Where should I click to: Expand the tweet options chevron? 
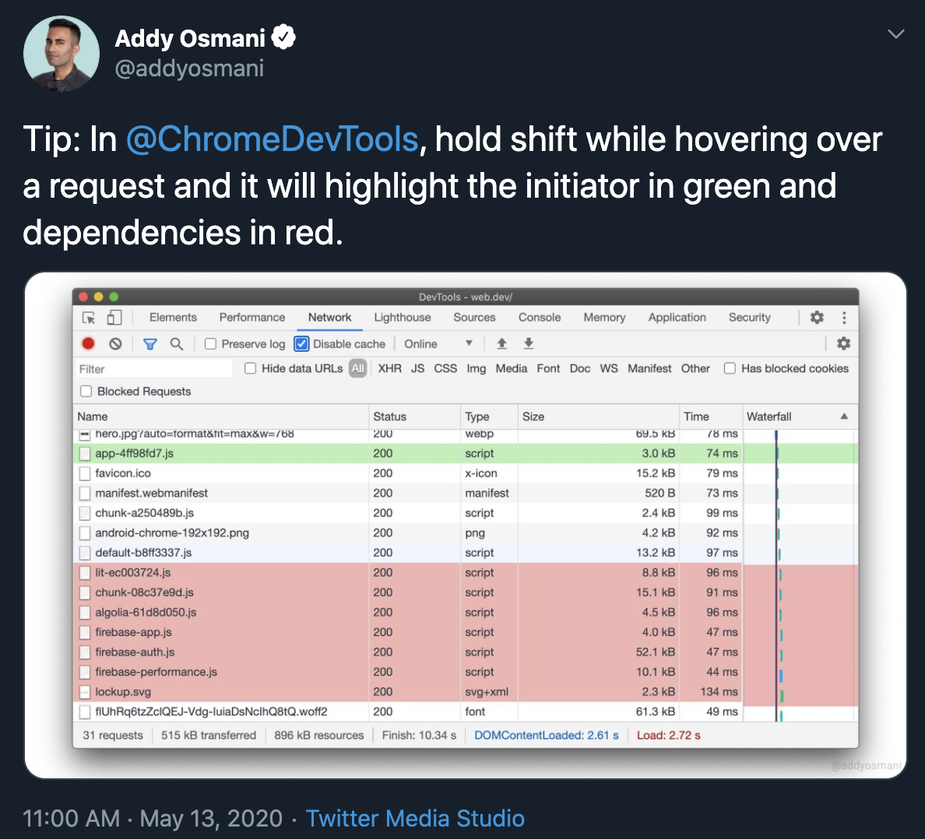pyautogui.click(x=895, y=34)
